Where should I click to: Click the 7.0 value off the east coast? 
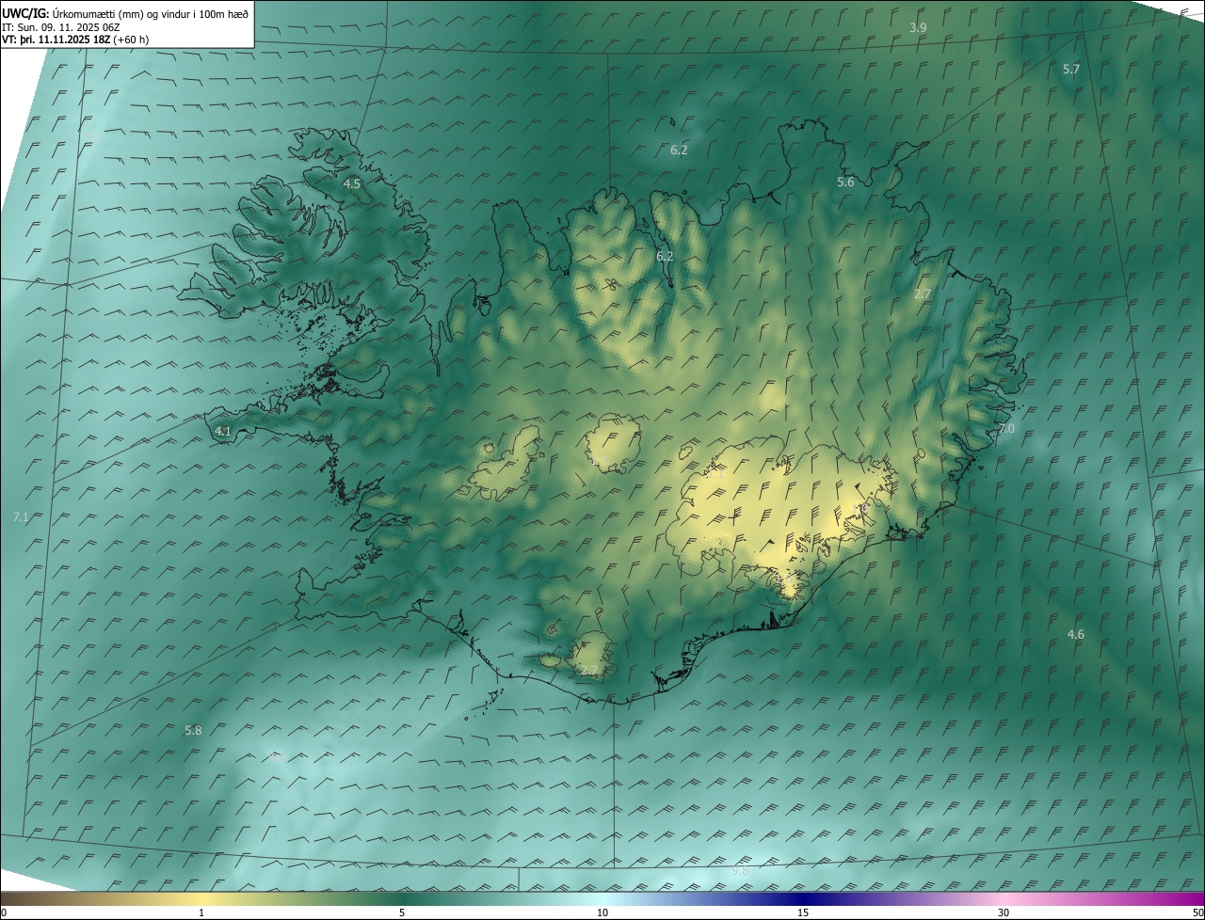[1006, 429]
